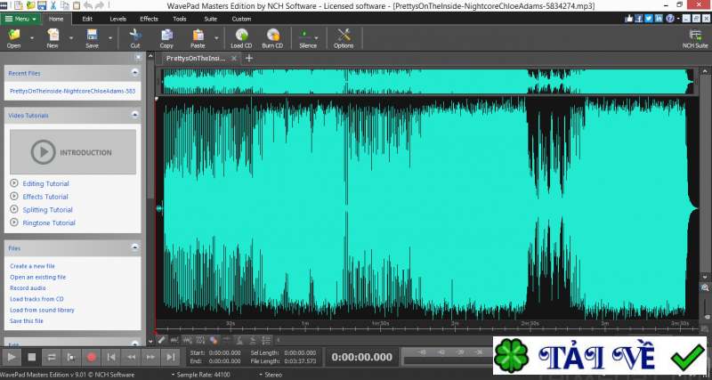Collapse the Video Tutorials panel

pos(136,115)
